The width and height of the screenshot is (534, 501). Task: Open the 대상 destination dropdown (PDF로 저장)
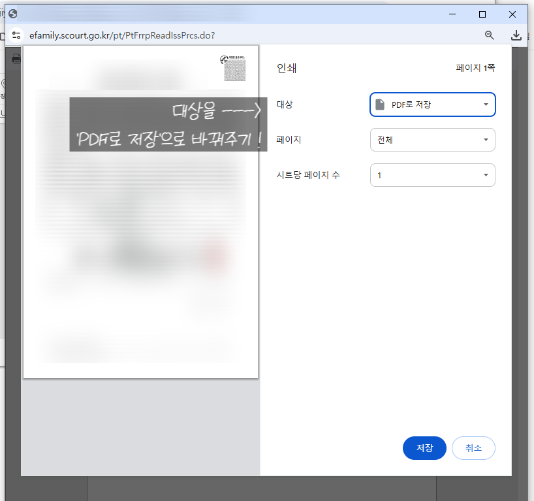432,105
